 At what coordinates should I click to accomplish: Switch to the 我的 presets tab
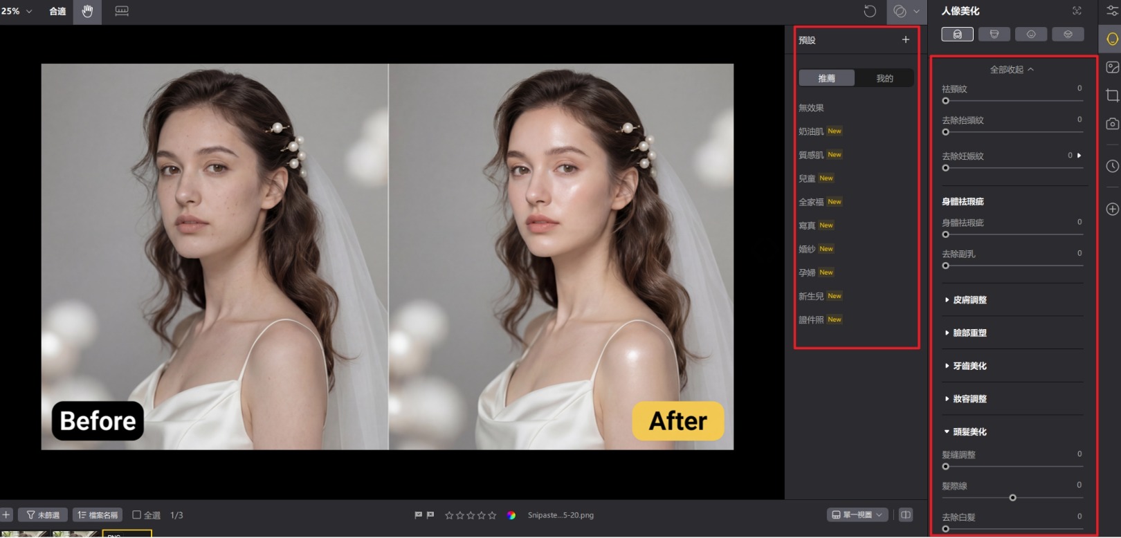click(884, 78)
